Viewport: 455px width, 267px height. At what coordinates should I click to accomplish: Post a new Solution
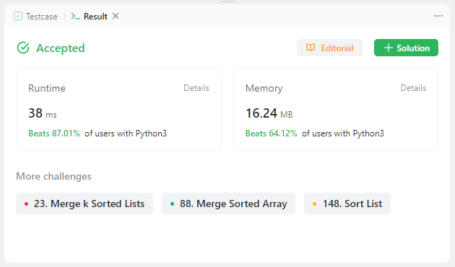coord(406,48)
